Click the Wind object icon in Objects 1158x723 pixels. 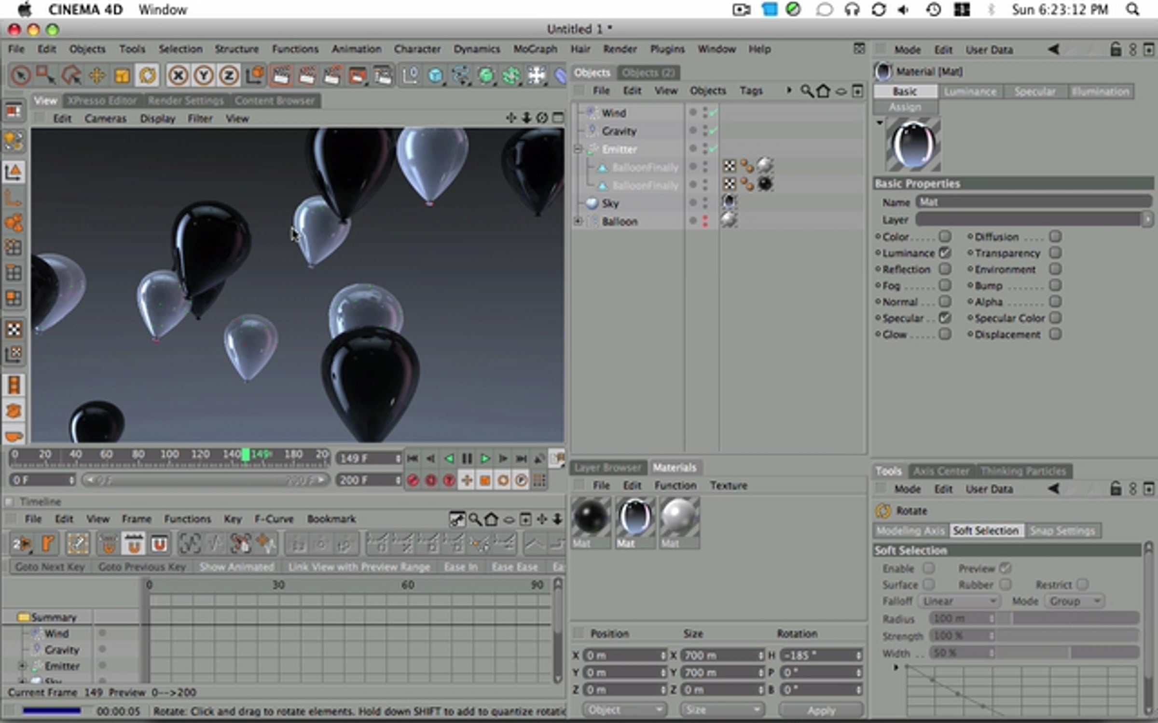(x=592, y=113)
